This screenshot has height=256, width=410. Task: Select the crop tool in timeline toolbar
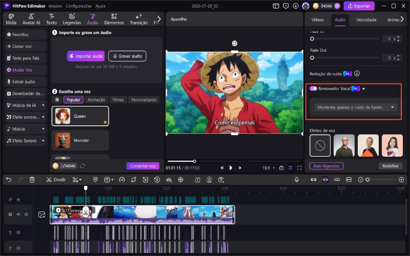coord(134,180)
